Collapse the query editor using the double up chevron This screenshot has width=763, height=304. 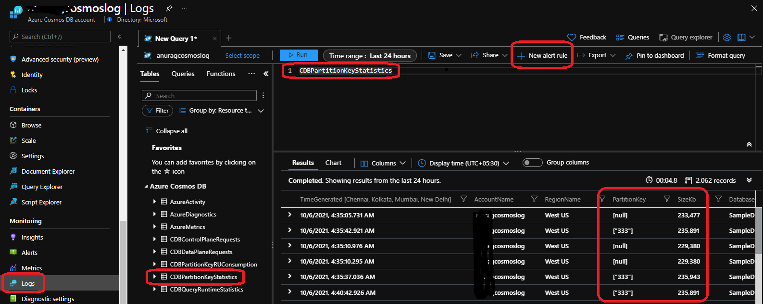(749, 144)
